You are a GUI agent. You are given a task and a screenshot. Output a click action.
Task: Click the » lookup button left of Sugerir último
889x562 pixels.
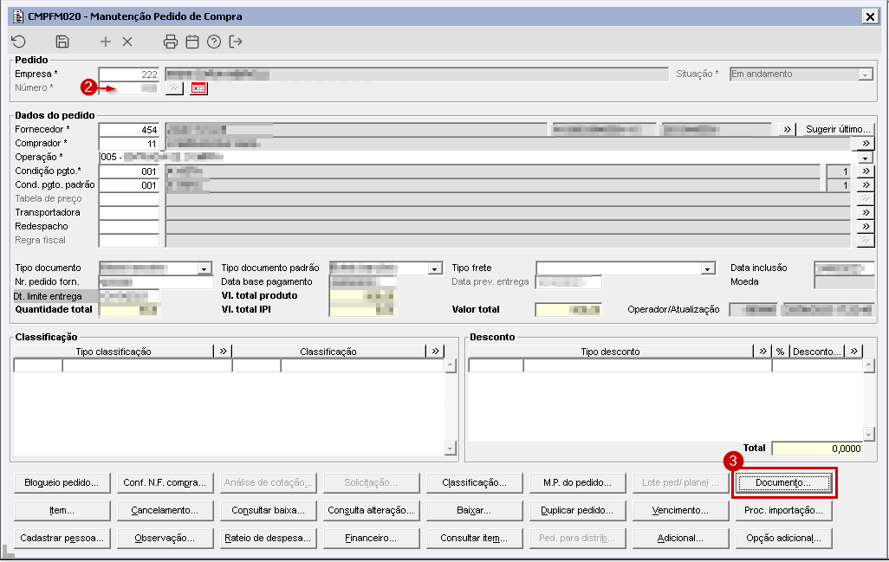[x=787, y=129]
